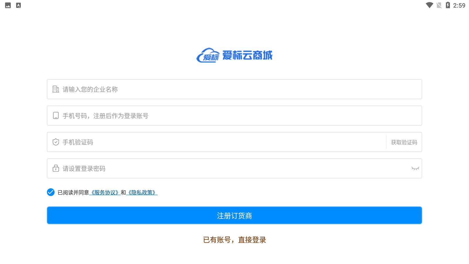469x264 pixels.
Task: Click 已有账号，直接登录 to go to login
Action: coord(235,240)
